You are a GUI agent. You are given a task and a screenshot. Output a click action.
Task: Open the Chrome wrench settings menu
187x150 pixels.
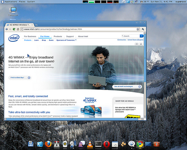(143, 29)
